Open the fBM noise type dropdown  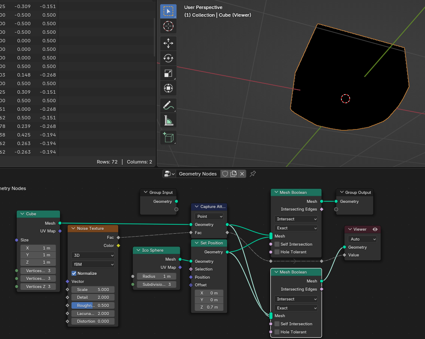pyautogui.click(x=93, y=264)
